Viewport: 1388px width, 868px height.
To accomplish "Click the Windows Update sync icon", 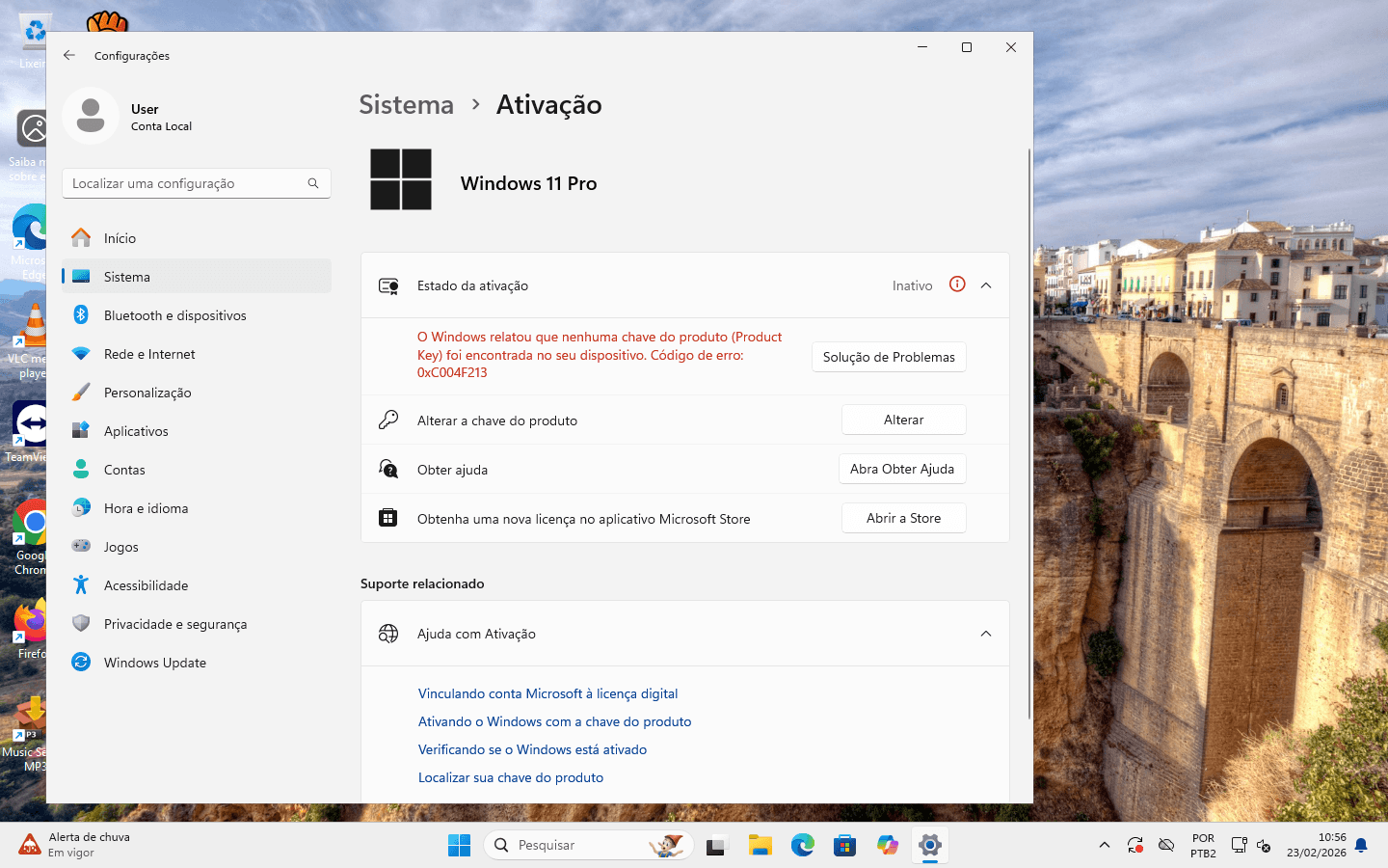I will (81, 662).
